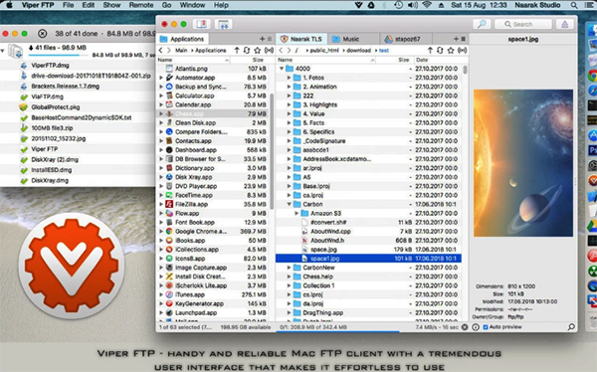Switch to the Naarak TLS tab

point(300,39)
